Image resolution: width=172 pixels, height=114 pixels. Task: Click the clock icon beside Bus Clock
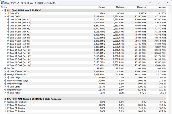[x=5, y=68]
